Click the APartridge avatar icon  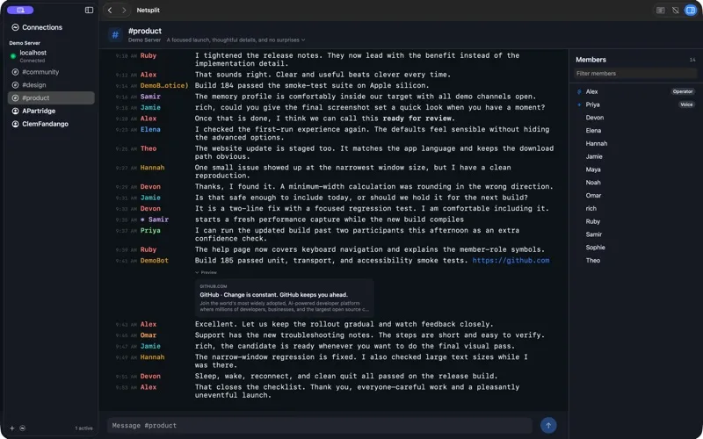[x=15, y=111]
